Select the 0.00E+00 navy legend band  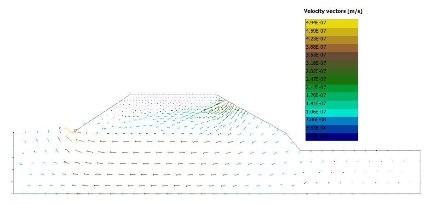pyautogui.click(x=332, y=137)
